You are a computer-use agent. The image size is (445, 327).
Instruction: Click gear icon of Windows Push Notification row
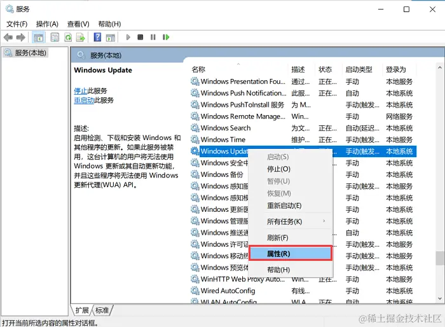195,93
